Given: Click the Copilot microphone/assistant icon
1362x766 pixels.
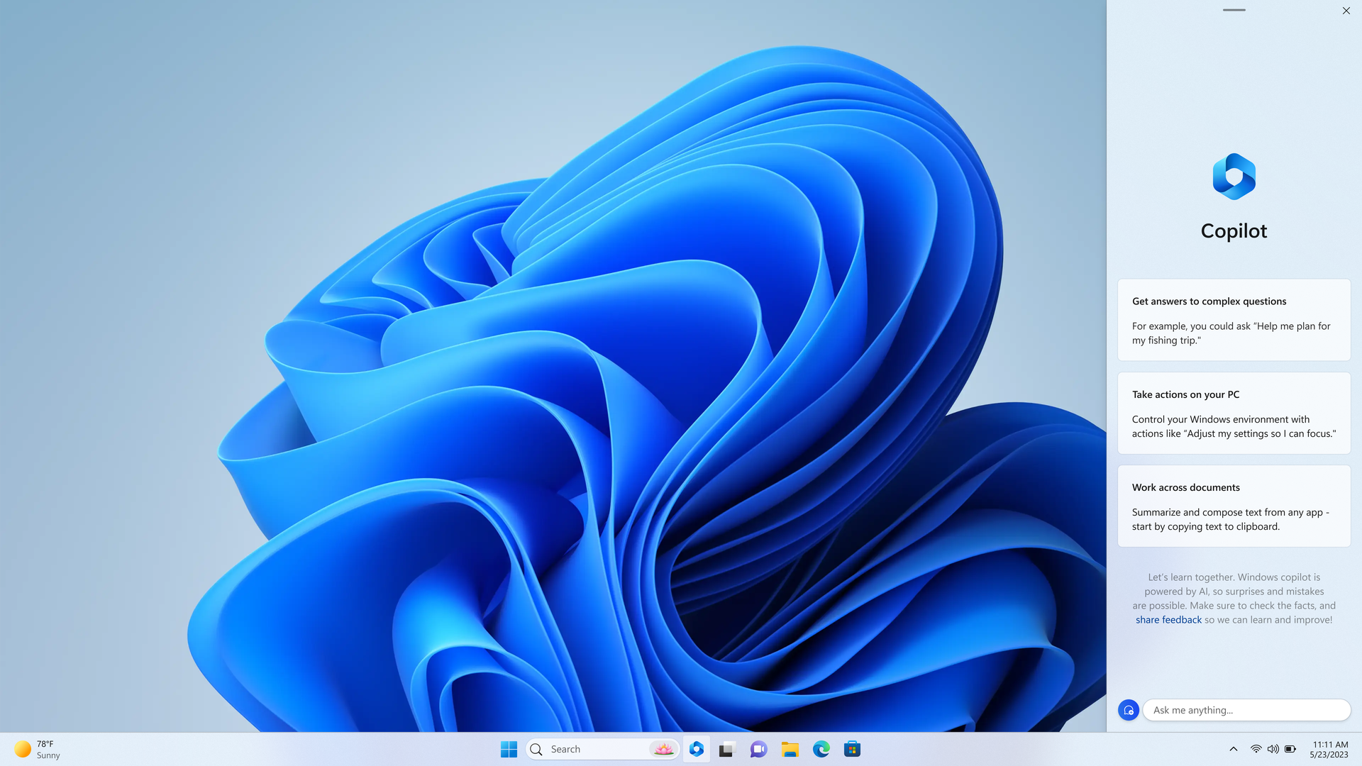Looking at the screenshot, I should [1128, 710].
